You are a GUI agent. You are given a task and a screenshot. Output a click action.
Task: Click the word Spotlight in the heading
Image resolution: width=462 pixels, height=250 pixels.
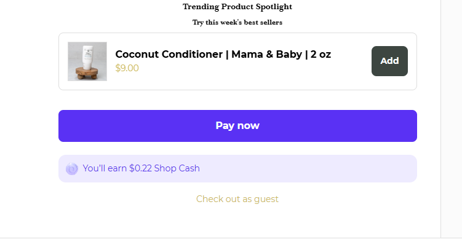pos(274,7)
